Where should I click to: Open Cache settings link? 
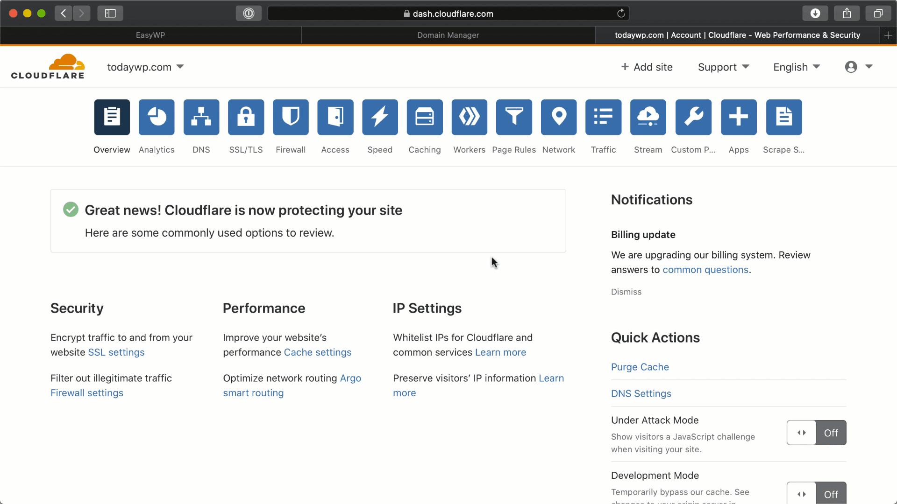[x=318, y=352]
